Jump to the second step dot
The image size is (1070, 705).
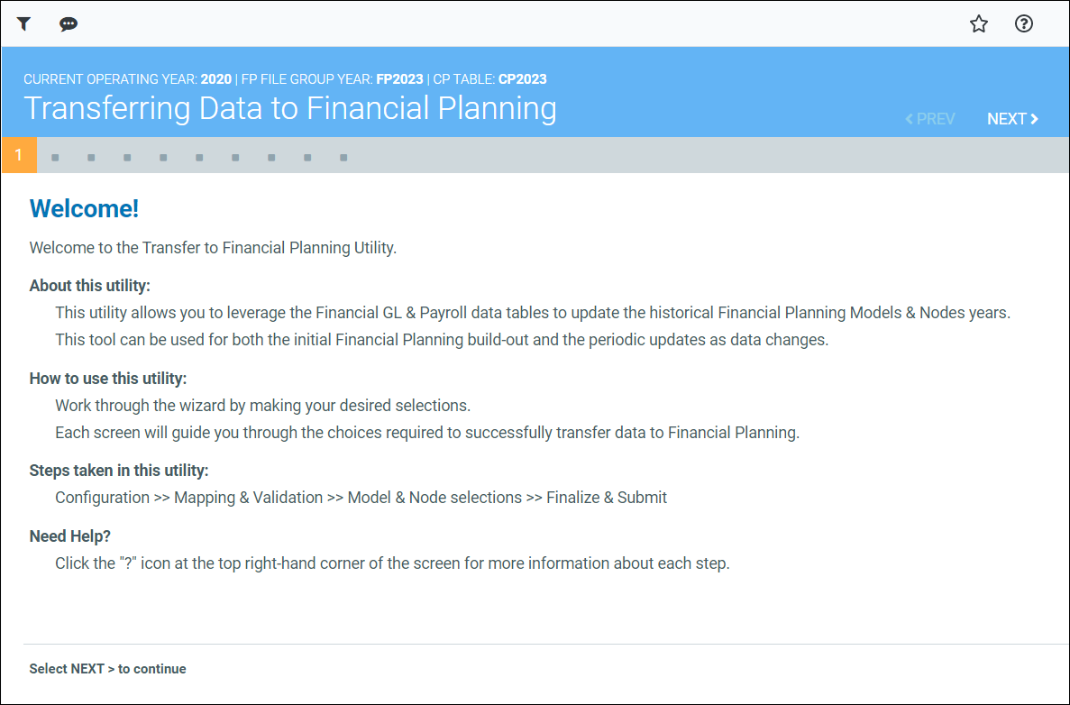pos(55,158)
